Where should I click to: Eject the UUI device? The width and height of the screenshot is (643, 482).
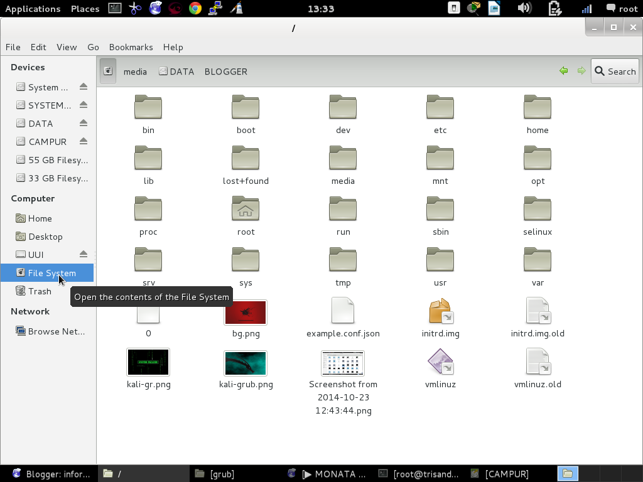point(84,254)
